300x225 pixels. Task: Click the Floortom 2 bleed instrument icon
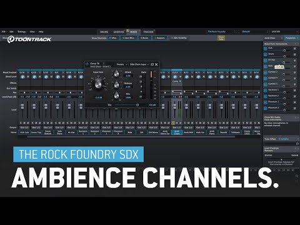[x=265, y=108]
